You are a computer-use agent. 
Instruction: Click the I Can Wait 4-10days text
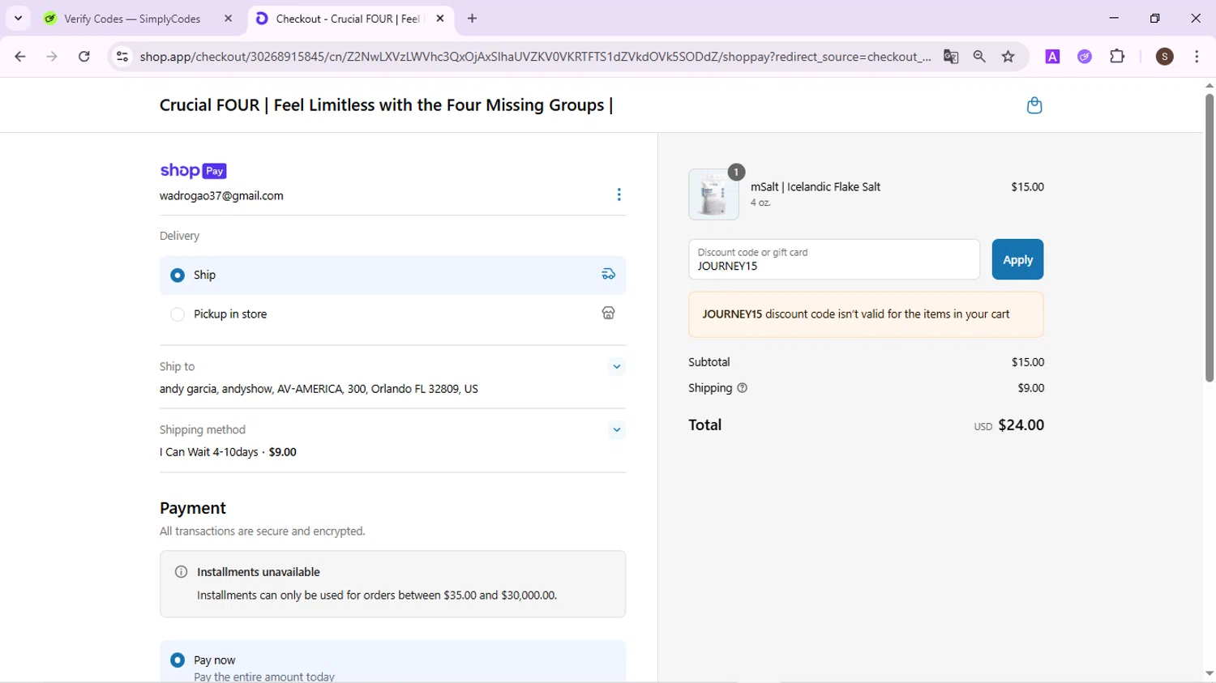(209, 452)
